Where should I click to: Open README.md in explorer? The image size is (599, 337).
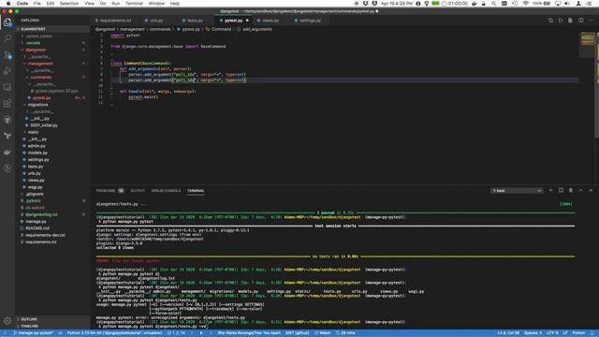click(x=37, y=228)
